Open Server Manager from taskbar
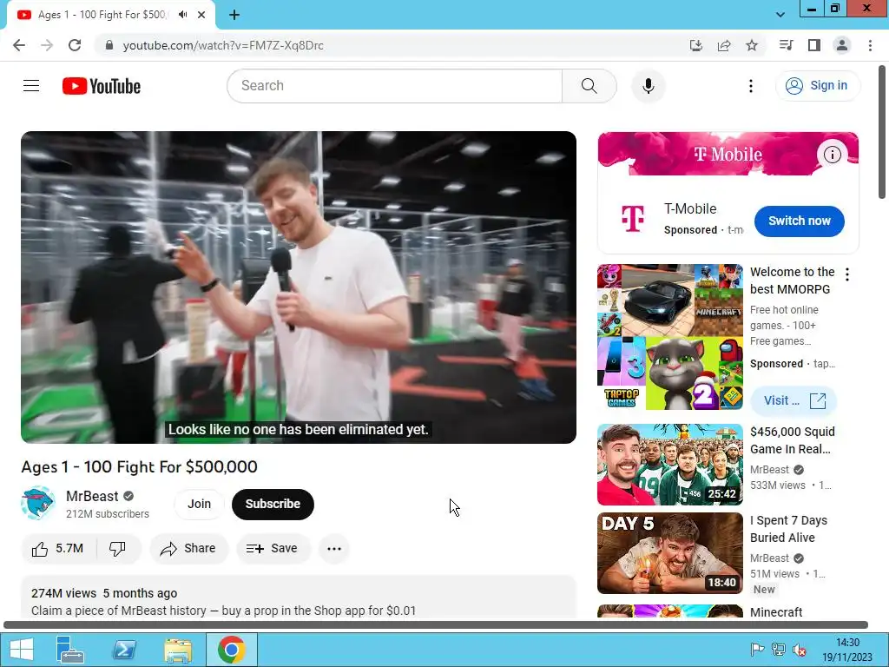Screen dimensions: 889x667 (x=69, y=650)
